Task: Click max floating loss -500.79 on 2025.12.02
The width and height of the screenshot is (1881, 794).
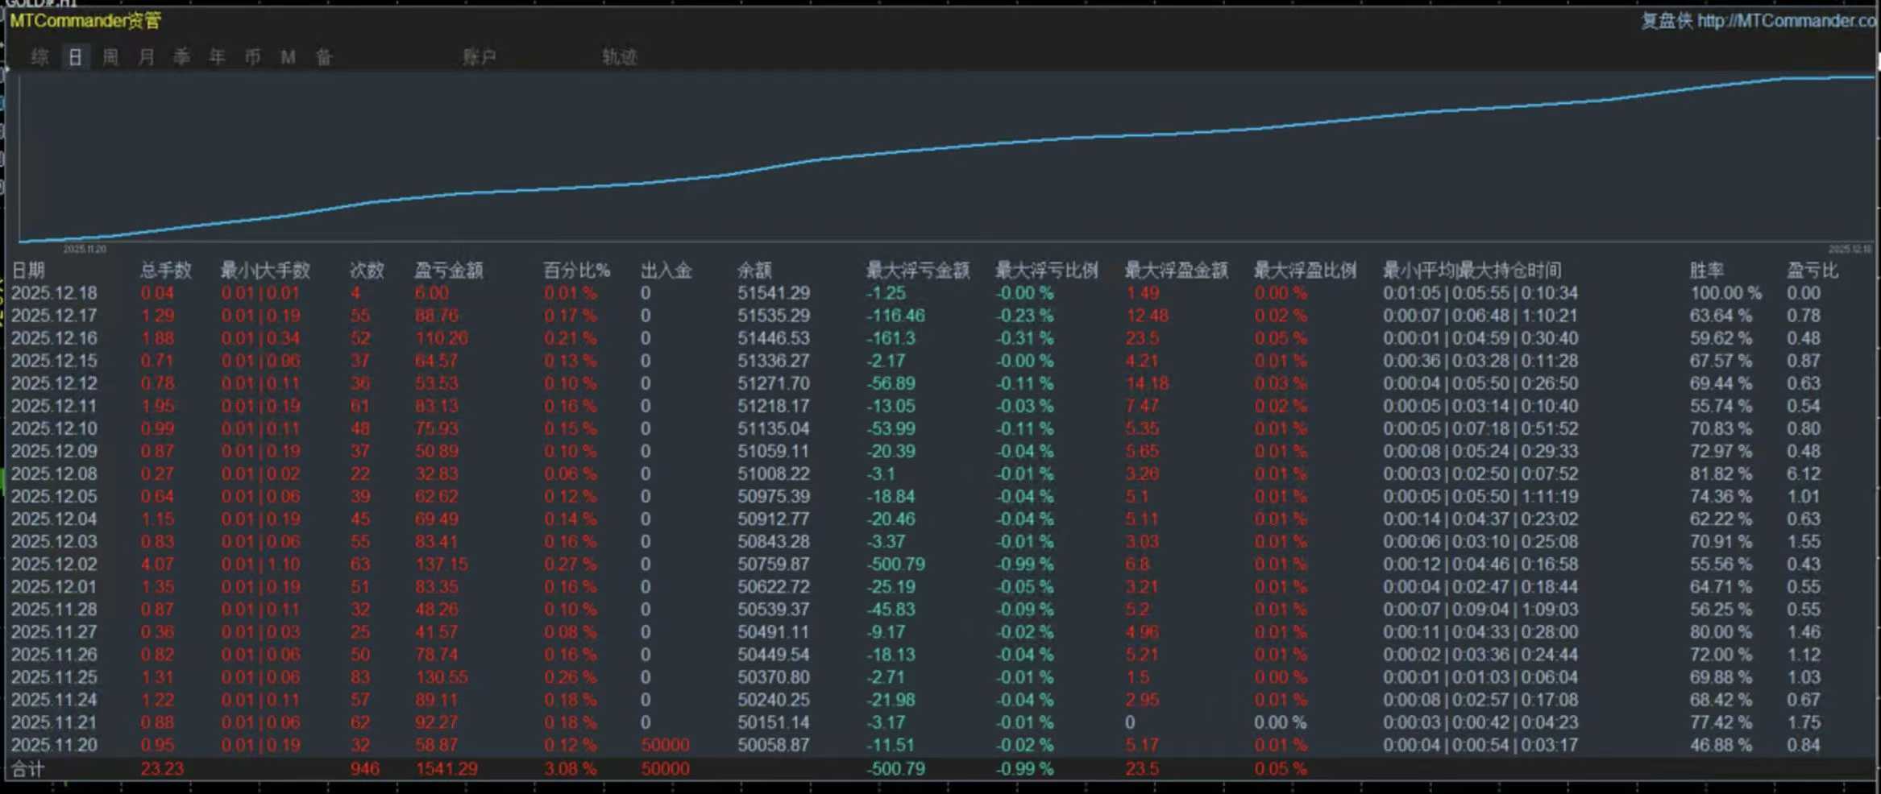Action: [895, 564]
